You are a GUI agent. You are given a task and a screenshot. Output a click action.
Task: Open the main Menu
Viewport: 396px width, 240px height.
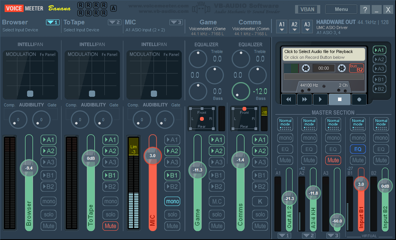click(x=341, y=9)
